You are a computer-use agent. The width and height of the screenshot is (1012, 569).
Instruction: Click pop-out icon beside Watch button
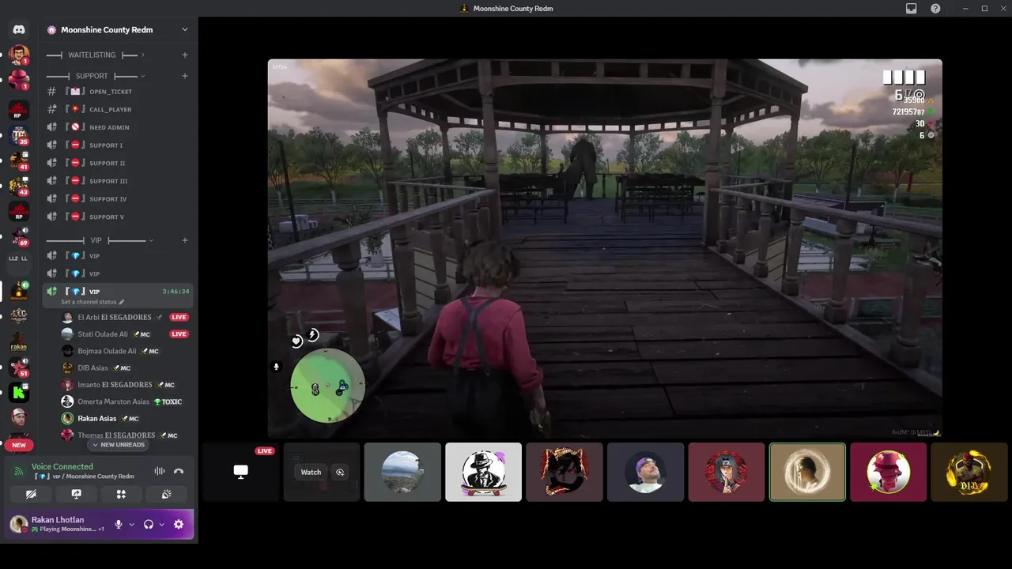pos(340,473)
